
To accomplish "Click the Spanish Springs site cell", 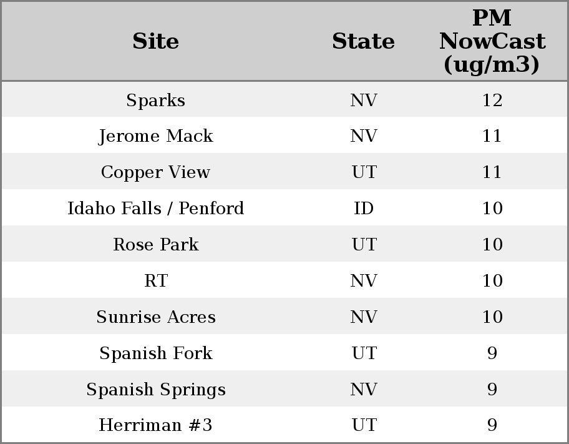I will tap(155, 390).
